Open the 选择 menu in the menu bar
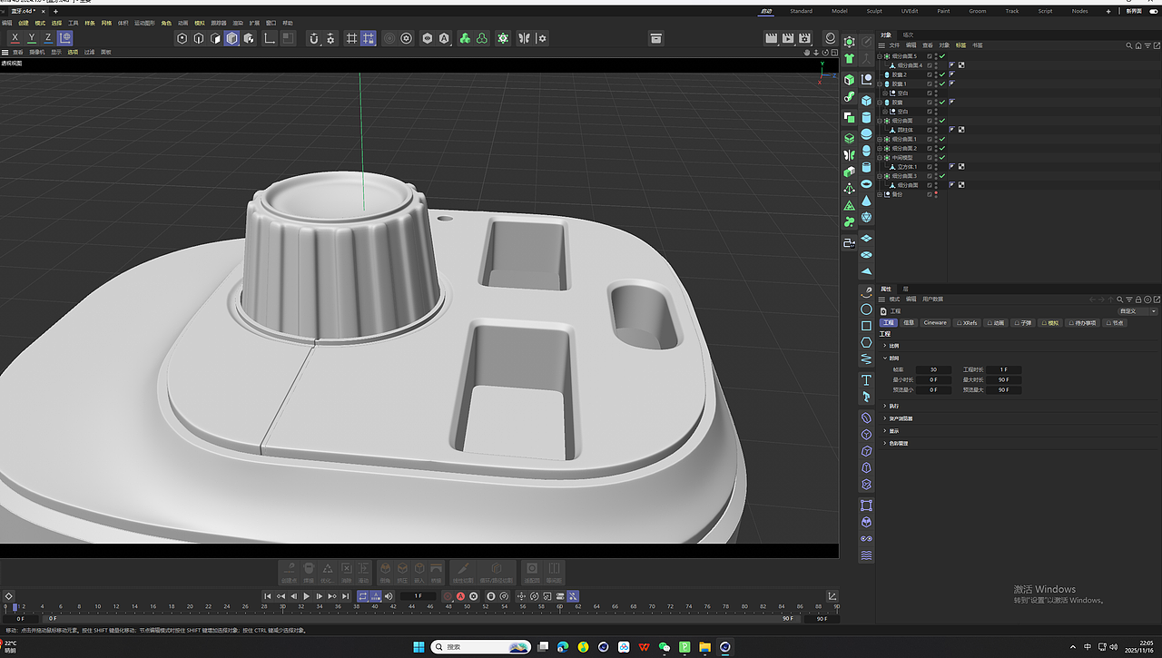Screen dimensions: 1162x658 coord(56,23)
